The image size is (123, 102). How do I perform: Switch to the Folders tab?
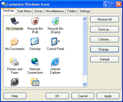coord(72,11)
